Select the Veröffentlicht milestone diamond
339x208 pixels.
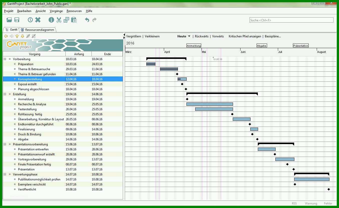click(329, 189)
